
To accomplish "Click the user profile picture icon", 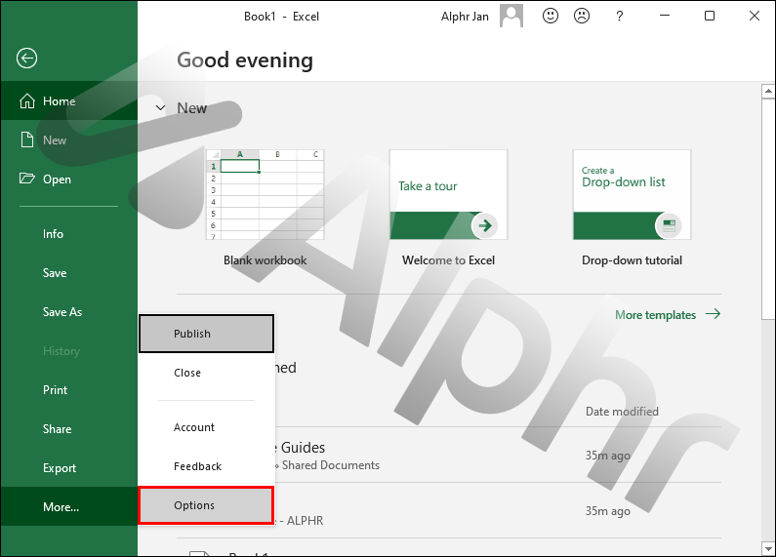I will 511,16.
